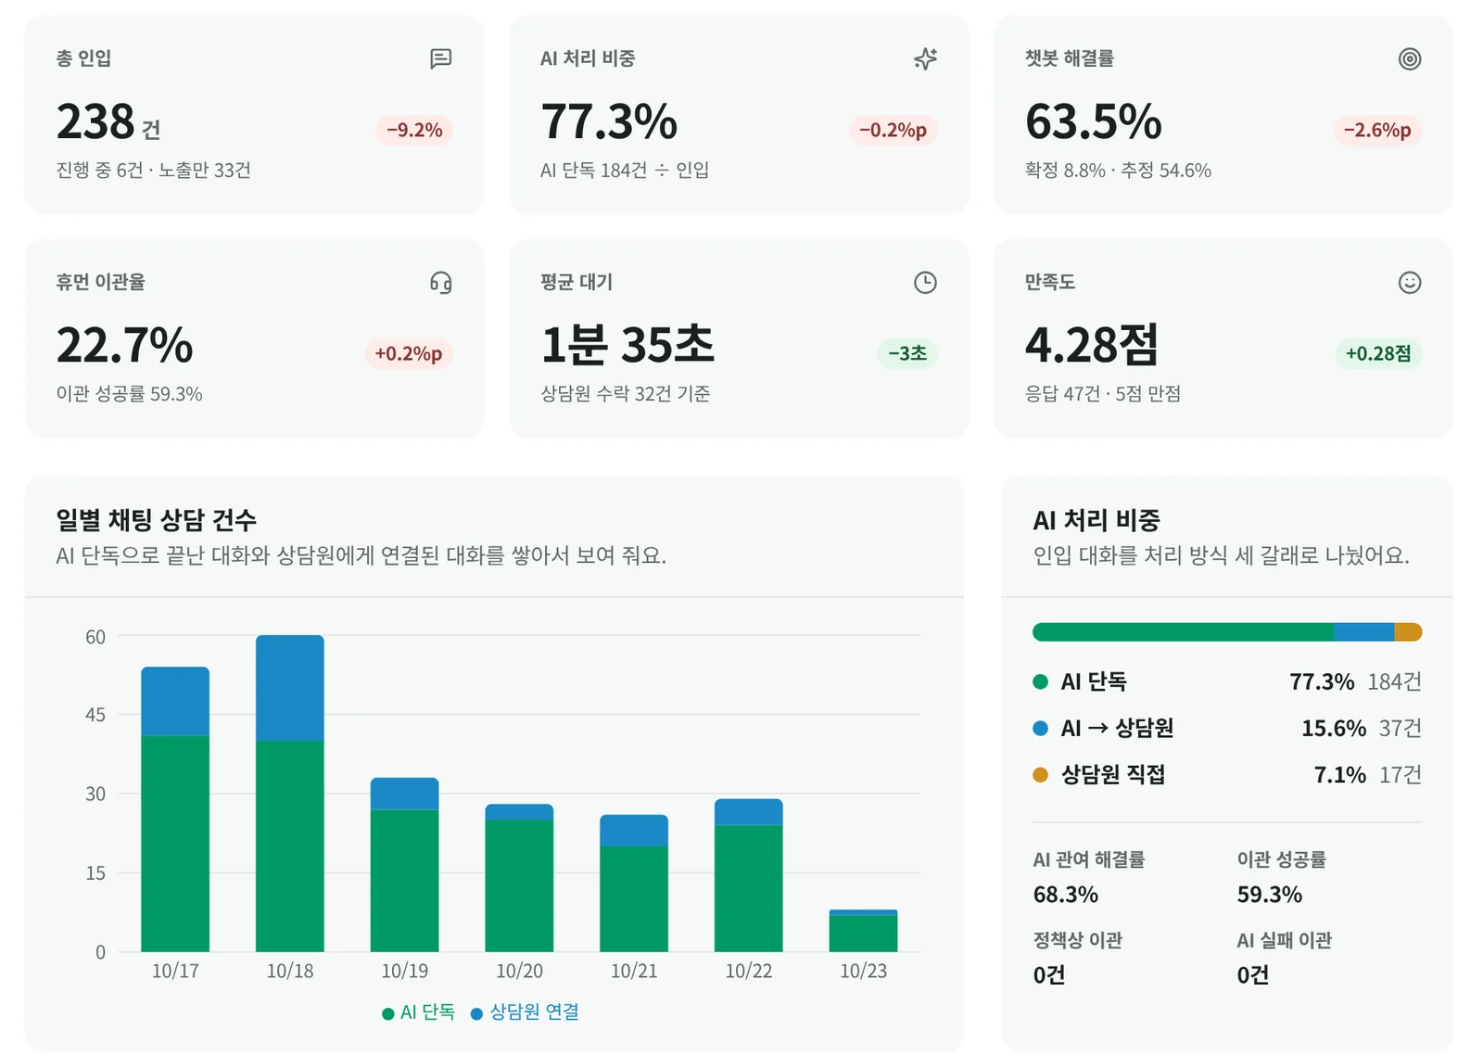This screenshot has width=1483, height=1056.
Task: Select the blue AI → 상담원 progress segment
Action: pyautogui.click(x=1363, y=632)
